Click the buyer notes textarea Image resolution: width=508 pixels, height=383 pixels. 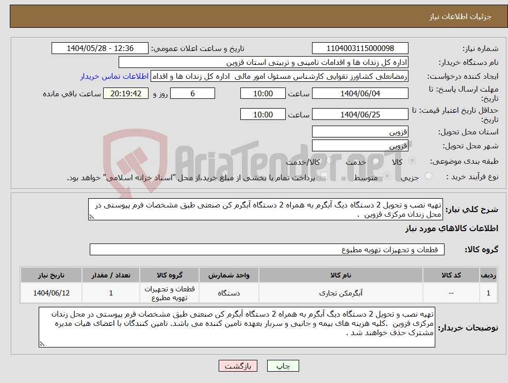[237, 327]
